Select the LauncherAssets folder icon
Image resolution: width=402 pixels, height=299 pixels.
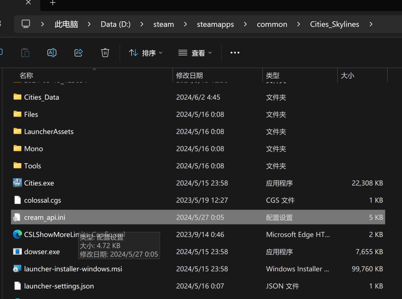pyautogui.click(x=18, y=131)
